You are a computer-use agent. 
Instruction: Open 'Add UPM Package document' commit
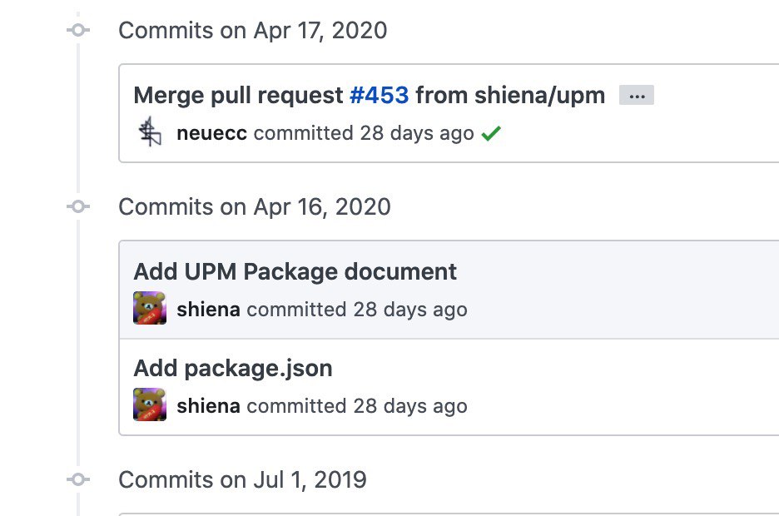click(295, 271)
